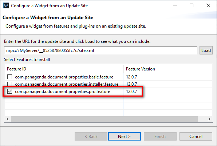Check the installer.feature checkbox
Viewport: 217px width, 146px height.
9,84
